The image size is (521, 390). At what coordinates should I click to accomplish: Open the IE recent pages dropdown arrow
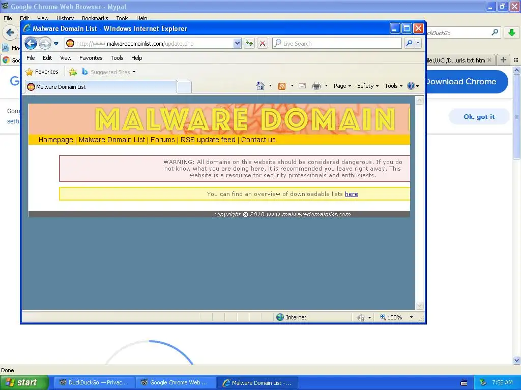pos(56,44)
